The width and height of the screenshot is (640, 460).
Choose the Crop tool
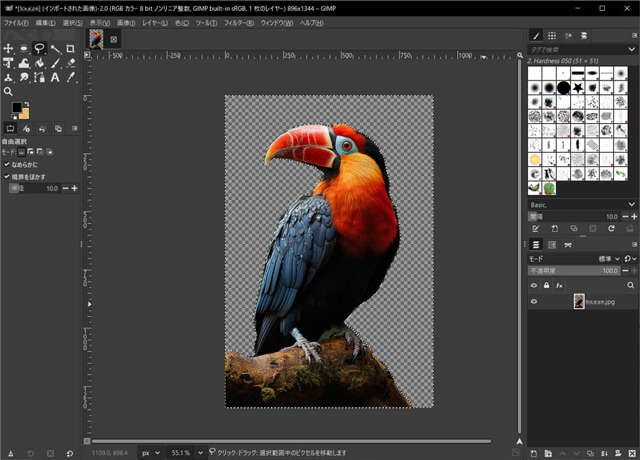coord(70,48)
